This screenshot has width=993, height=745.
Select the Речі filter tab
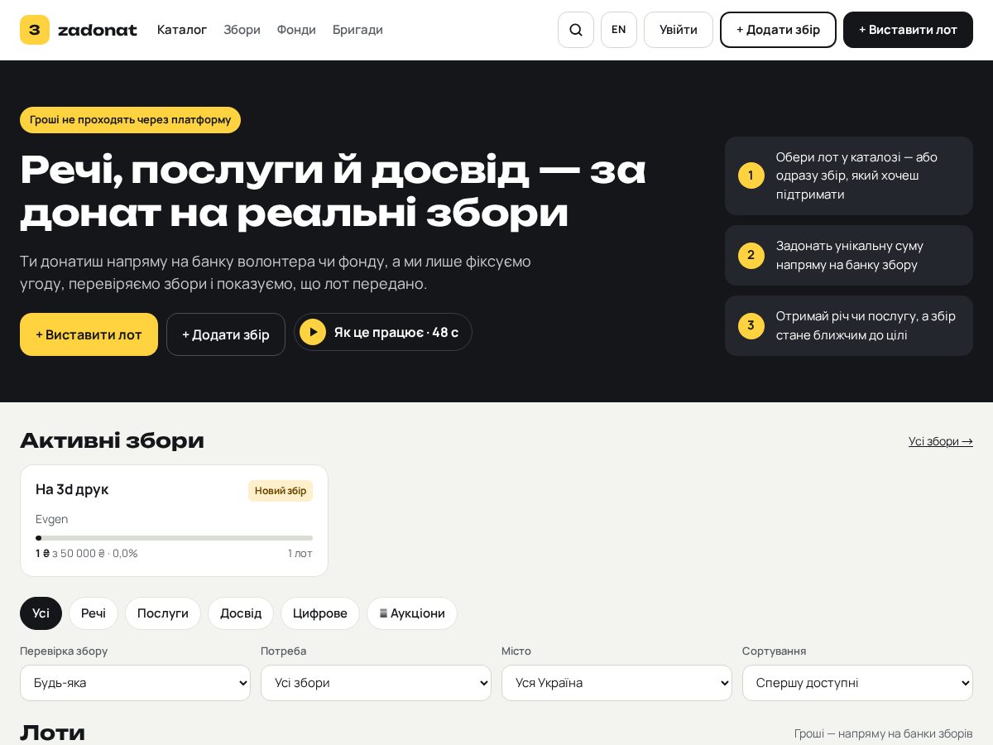tap(94, 613)
